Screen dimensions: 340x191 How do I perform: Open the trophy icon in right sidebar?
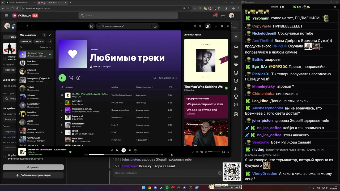pos(236,97)
